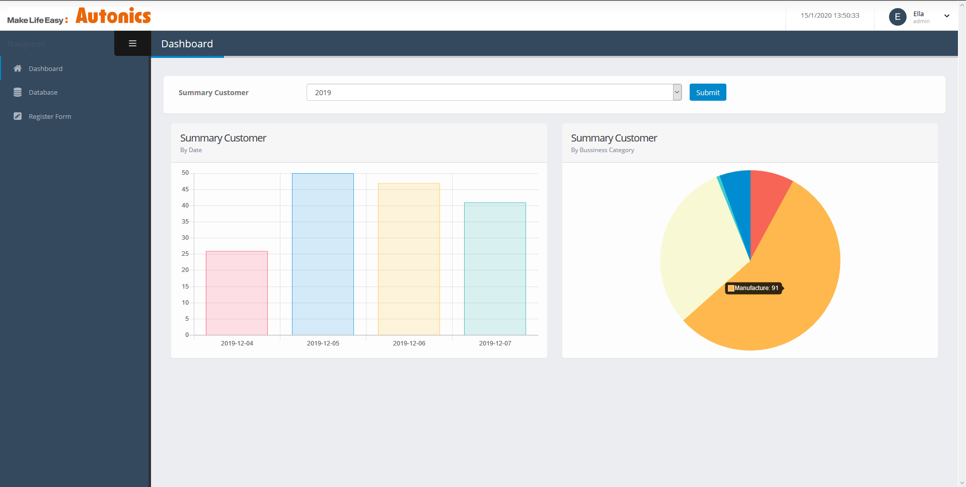Open the year select arrow

[x=677, y=92]
